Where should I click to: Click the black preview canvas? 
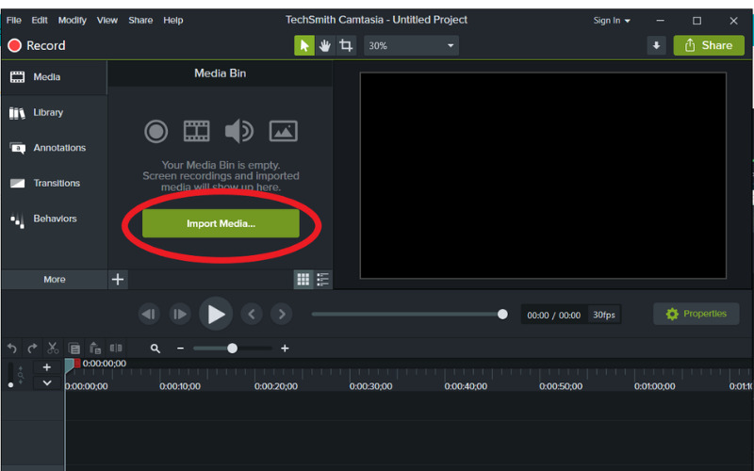[x=543, y=175]
